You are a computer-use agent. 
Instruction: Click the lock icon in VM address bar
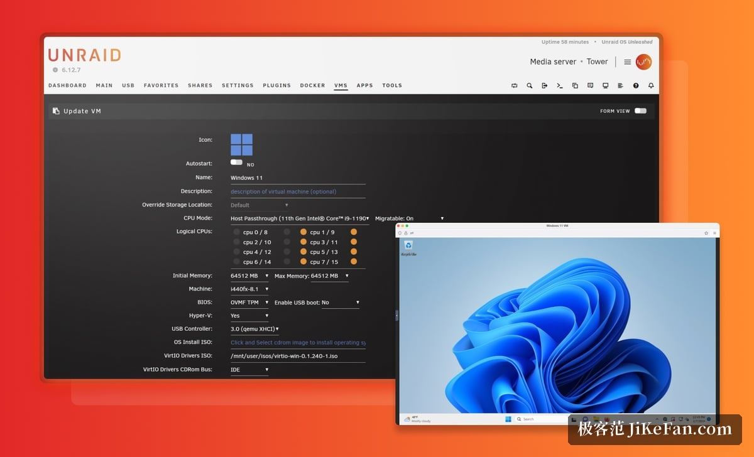(406, 233)
